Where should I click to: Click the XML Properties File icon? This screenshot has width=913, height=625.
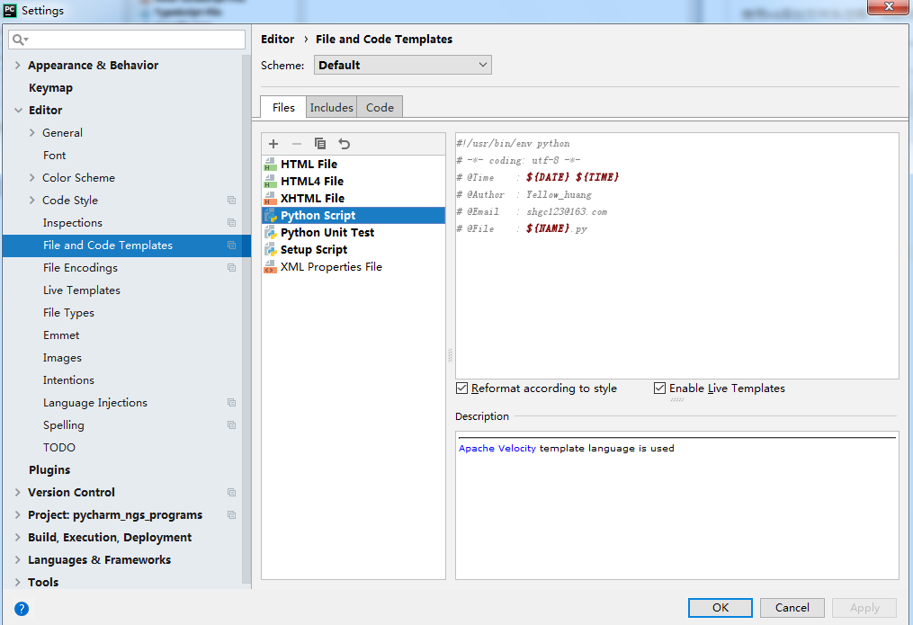coord(270,267)
